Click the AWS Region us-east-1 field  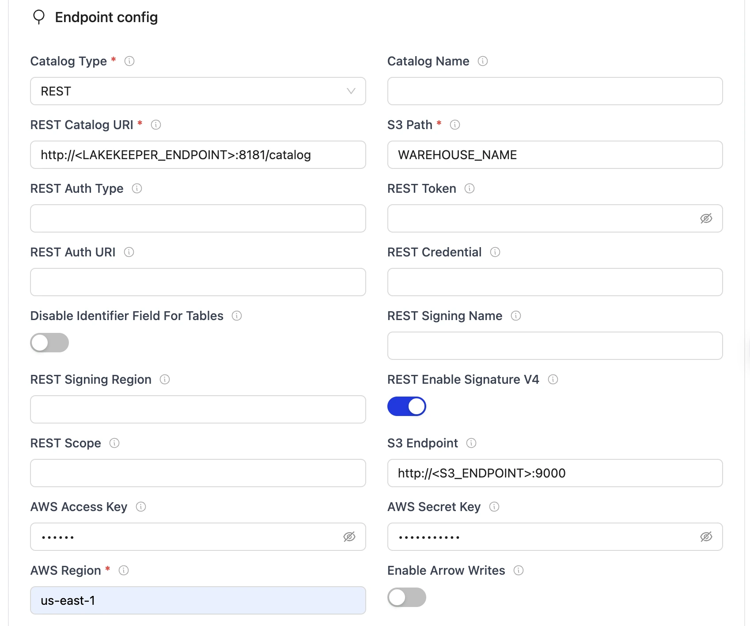tap(198, 600)
